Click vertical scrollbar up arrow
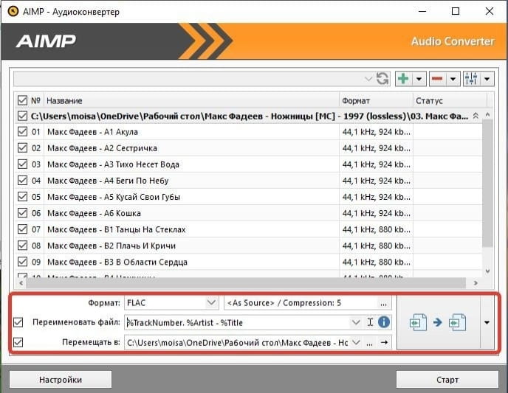The image size is (508, 393). click(487, 114)
